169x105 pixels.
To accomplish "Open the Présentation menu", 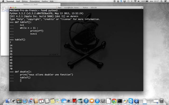I will point(35,1).
